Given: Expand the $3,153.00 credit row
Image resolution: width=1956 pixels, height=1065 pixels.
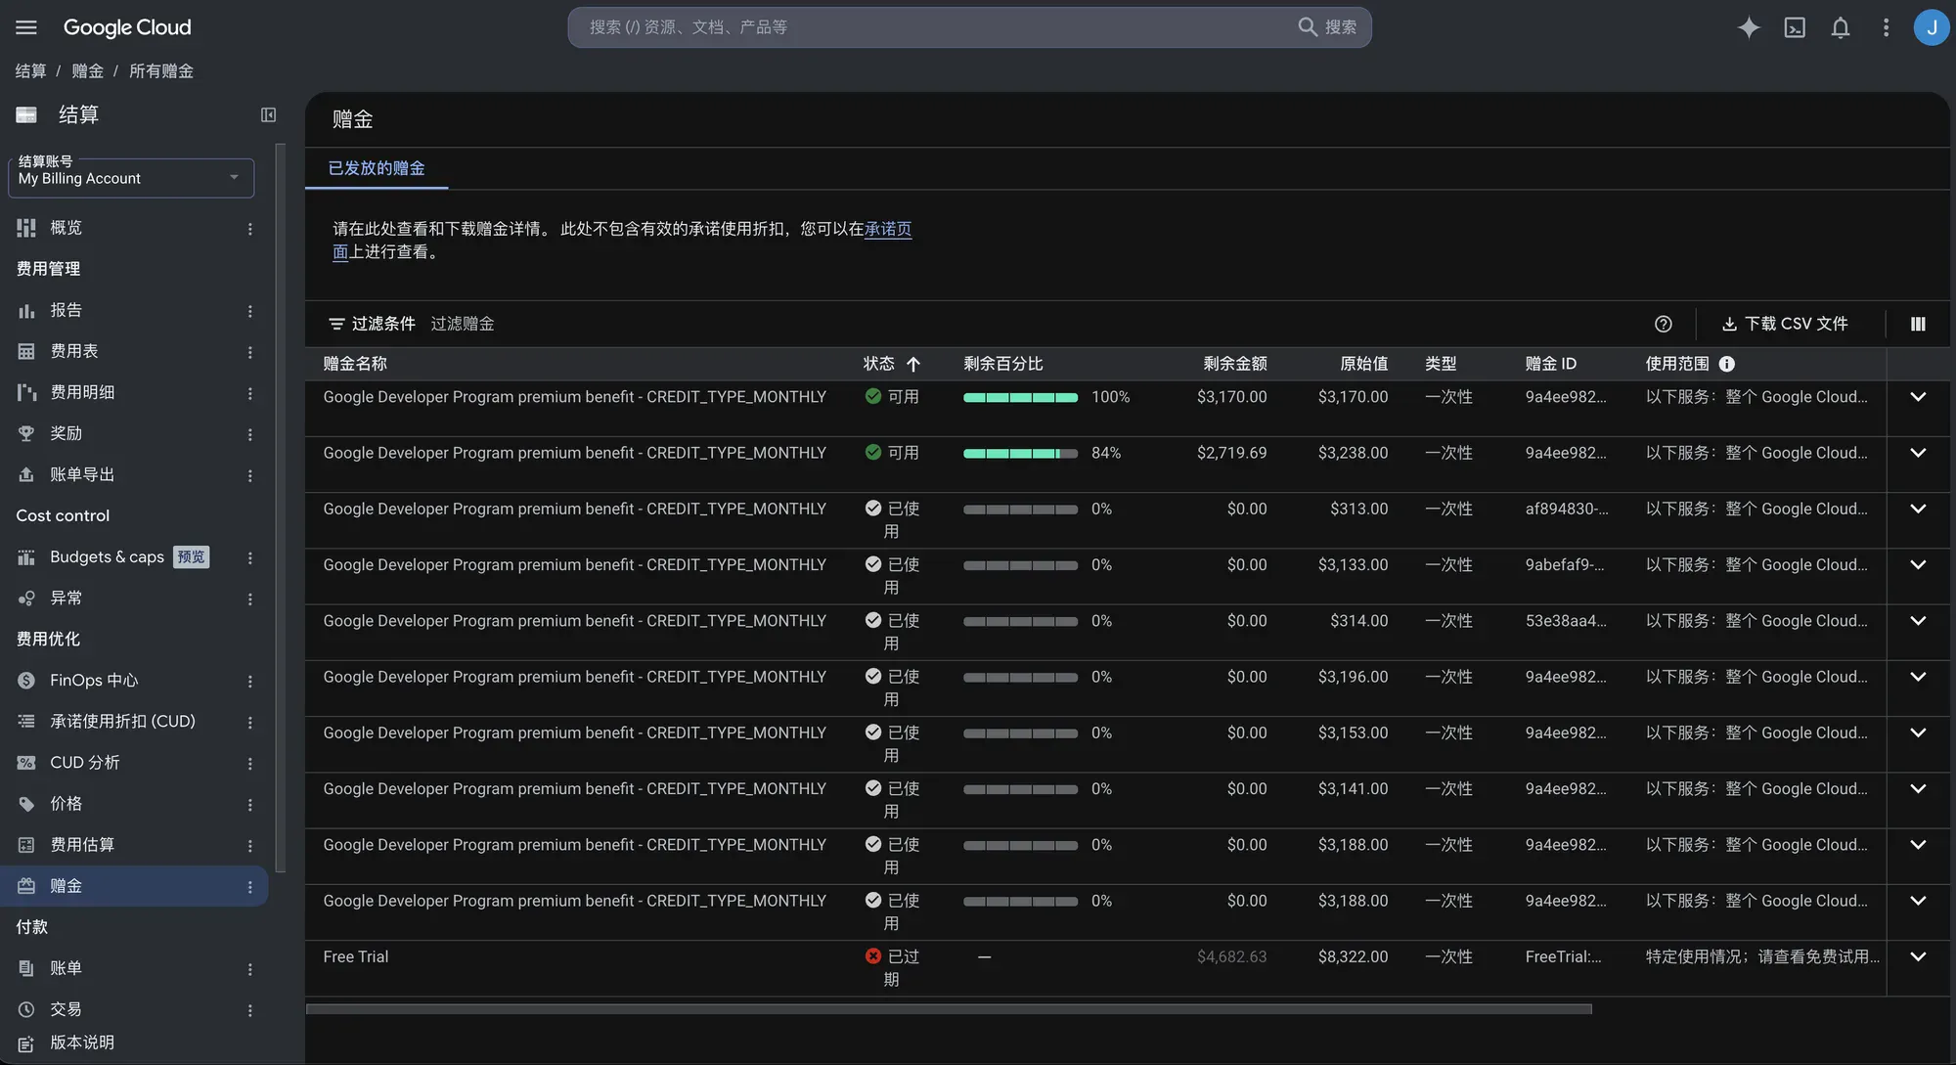Looking at the screenshot, I should (x=1918, y=732).
